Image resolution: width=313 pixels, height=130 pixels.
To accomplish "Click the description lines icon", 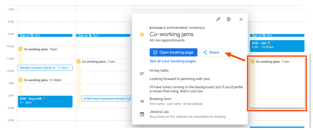I will [x=142, y=74].
